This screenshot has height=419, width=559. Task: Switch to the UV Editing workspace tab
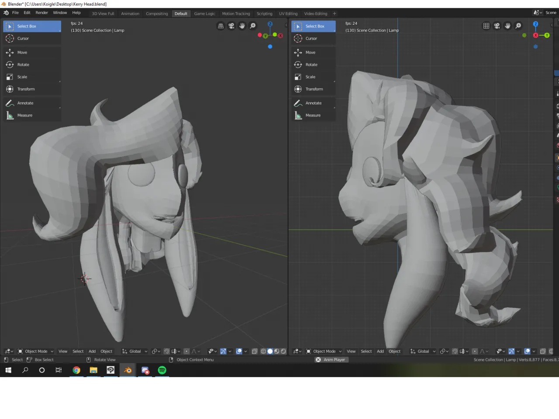coord(288,14)
